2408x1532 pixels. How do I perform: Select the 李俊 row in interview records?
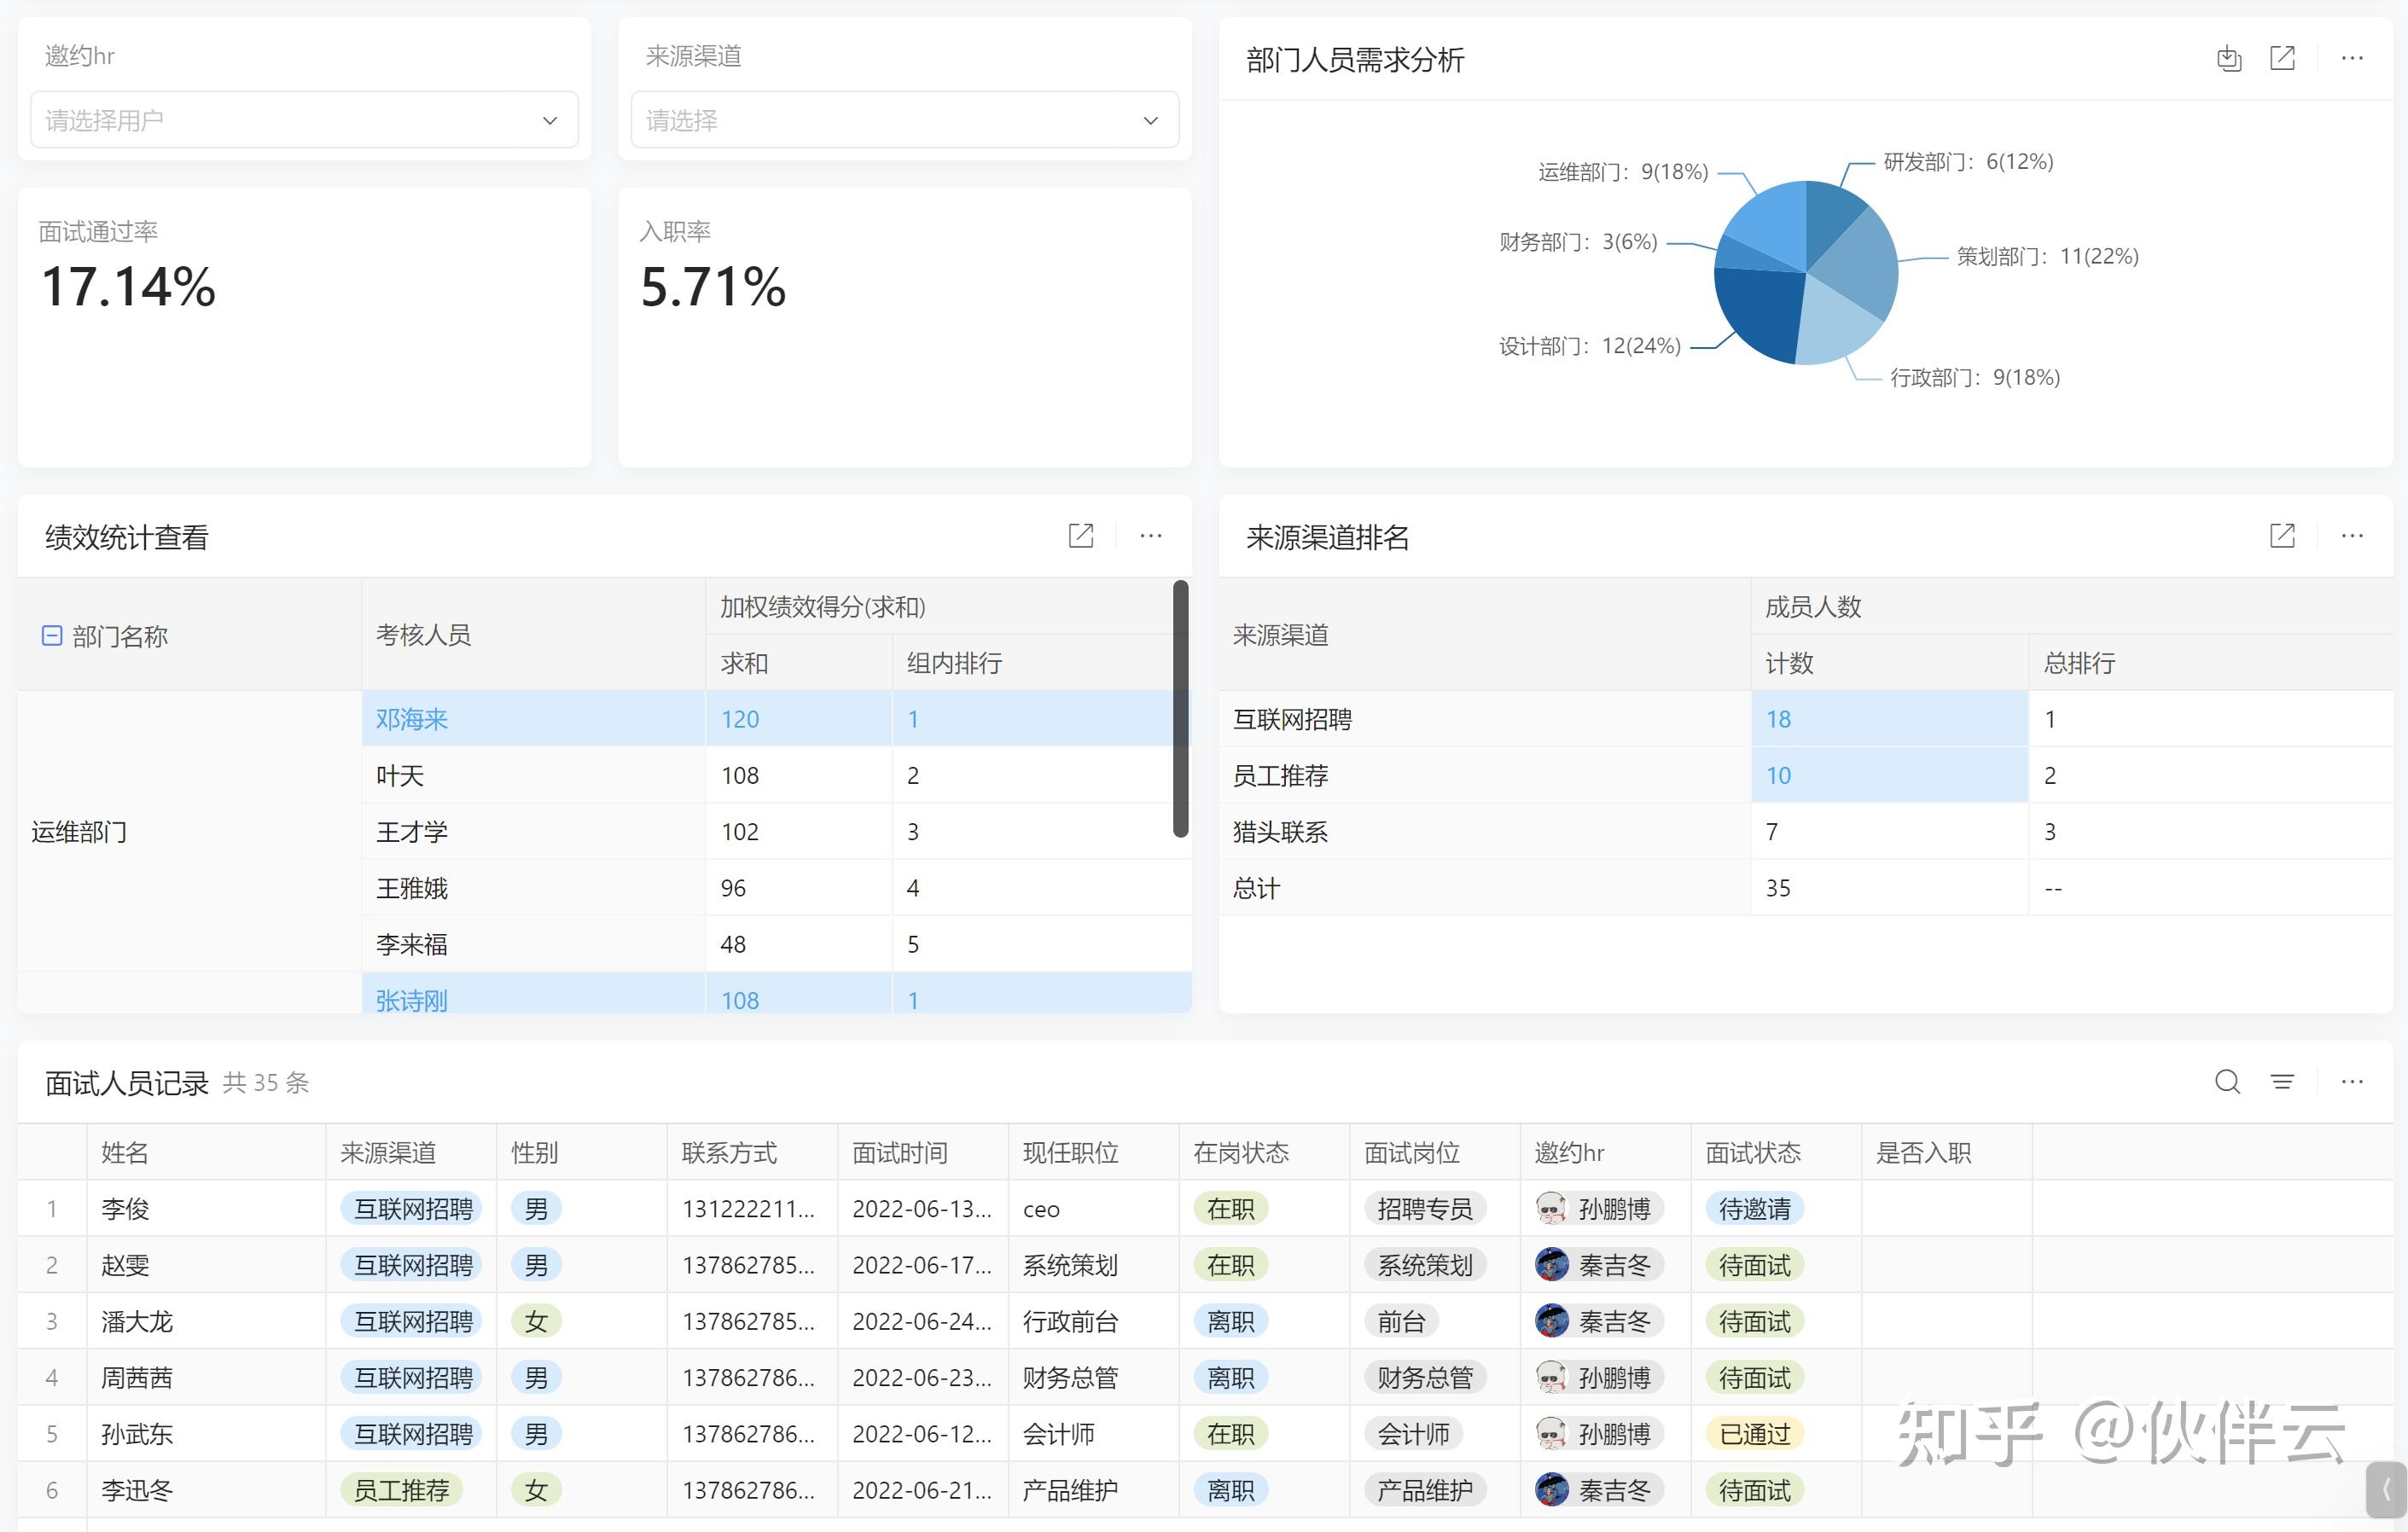coord(125,1210)
